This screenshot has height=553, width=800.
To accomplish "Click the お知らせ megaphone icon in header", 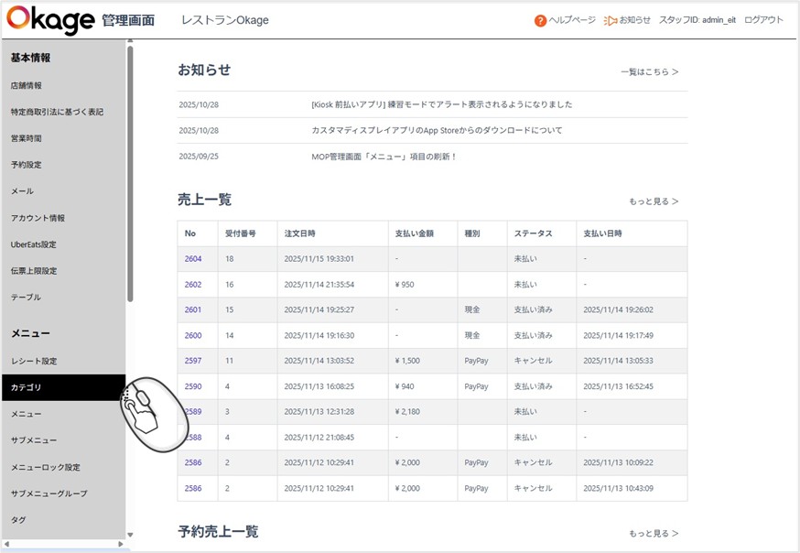I will (x=611, y=20).
